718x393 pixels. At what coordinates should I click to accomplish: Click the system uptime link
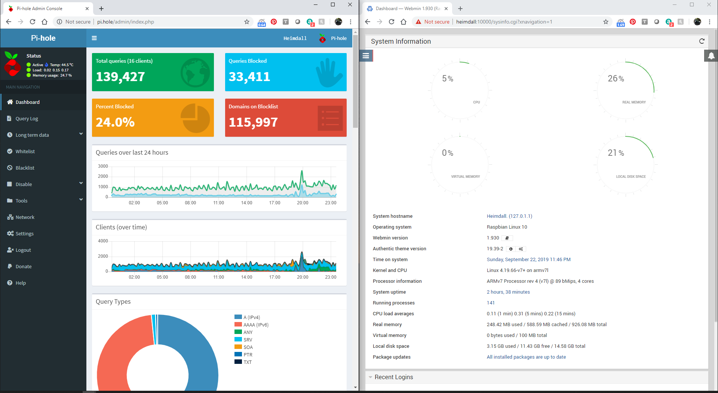point(508,292)
